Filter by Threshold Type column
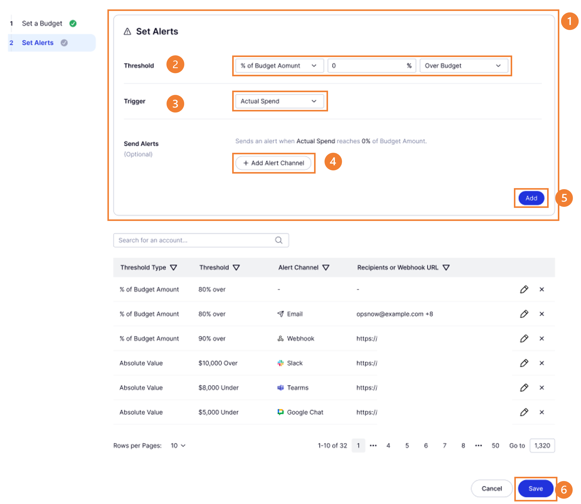 click(x=173, y=268)
